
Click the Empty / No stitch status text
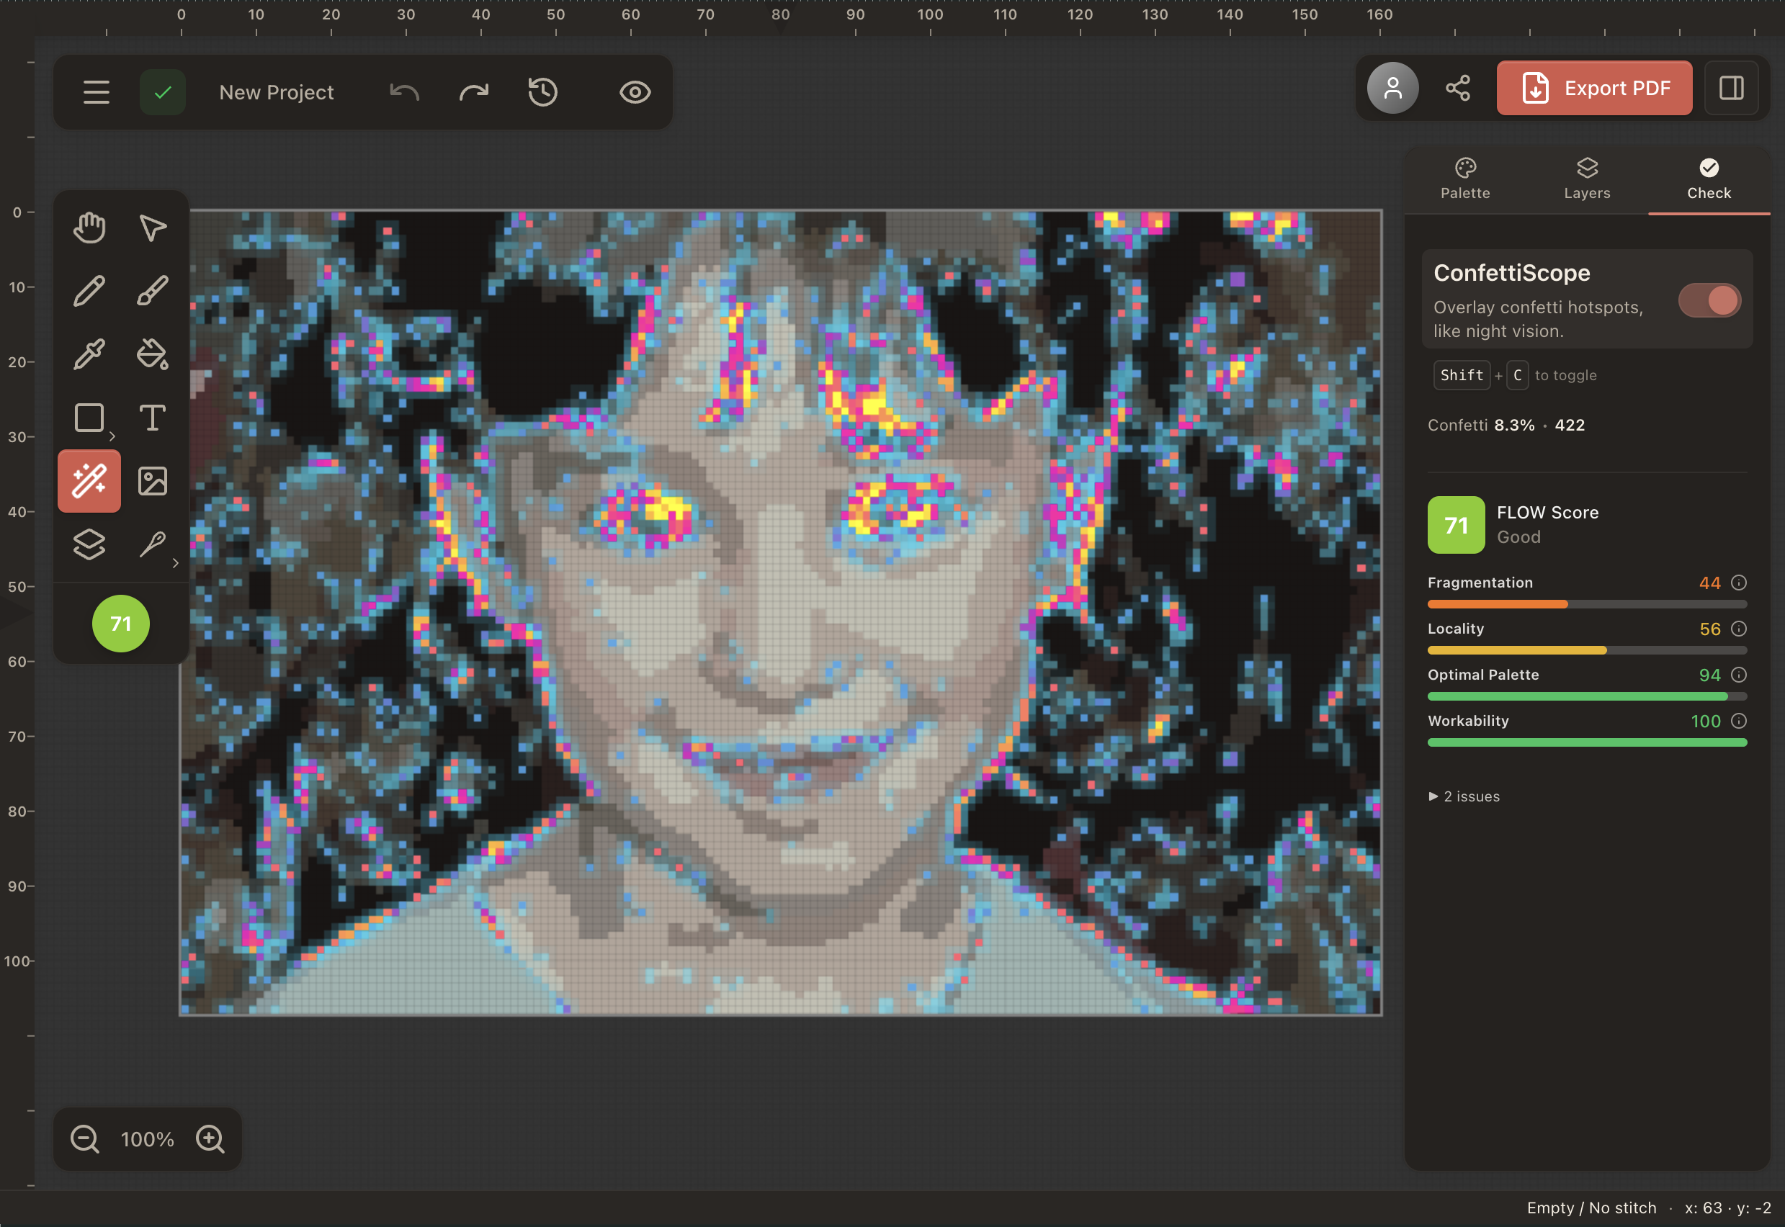(1591, 1208)
